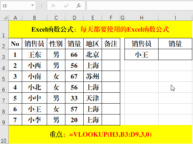Click the 'No' header cell

(15, 44)
